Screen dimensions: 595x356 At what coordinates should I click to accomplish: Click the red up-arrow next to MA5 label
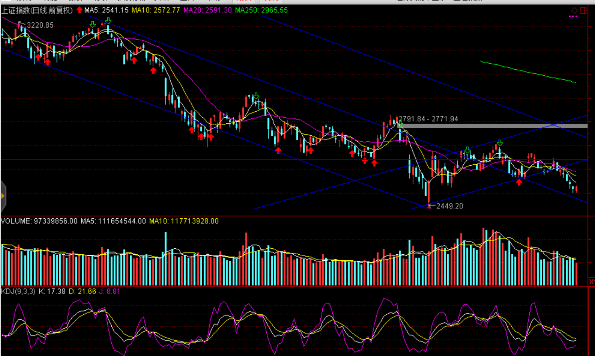(x=79, y=10)
